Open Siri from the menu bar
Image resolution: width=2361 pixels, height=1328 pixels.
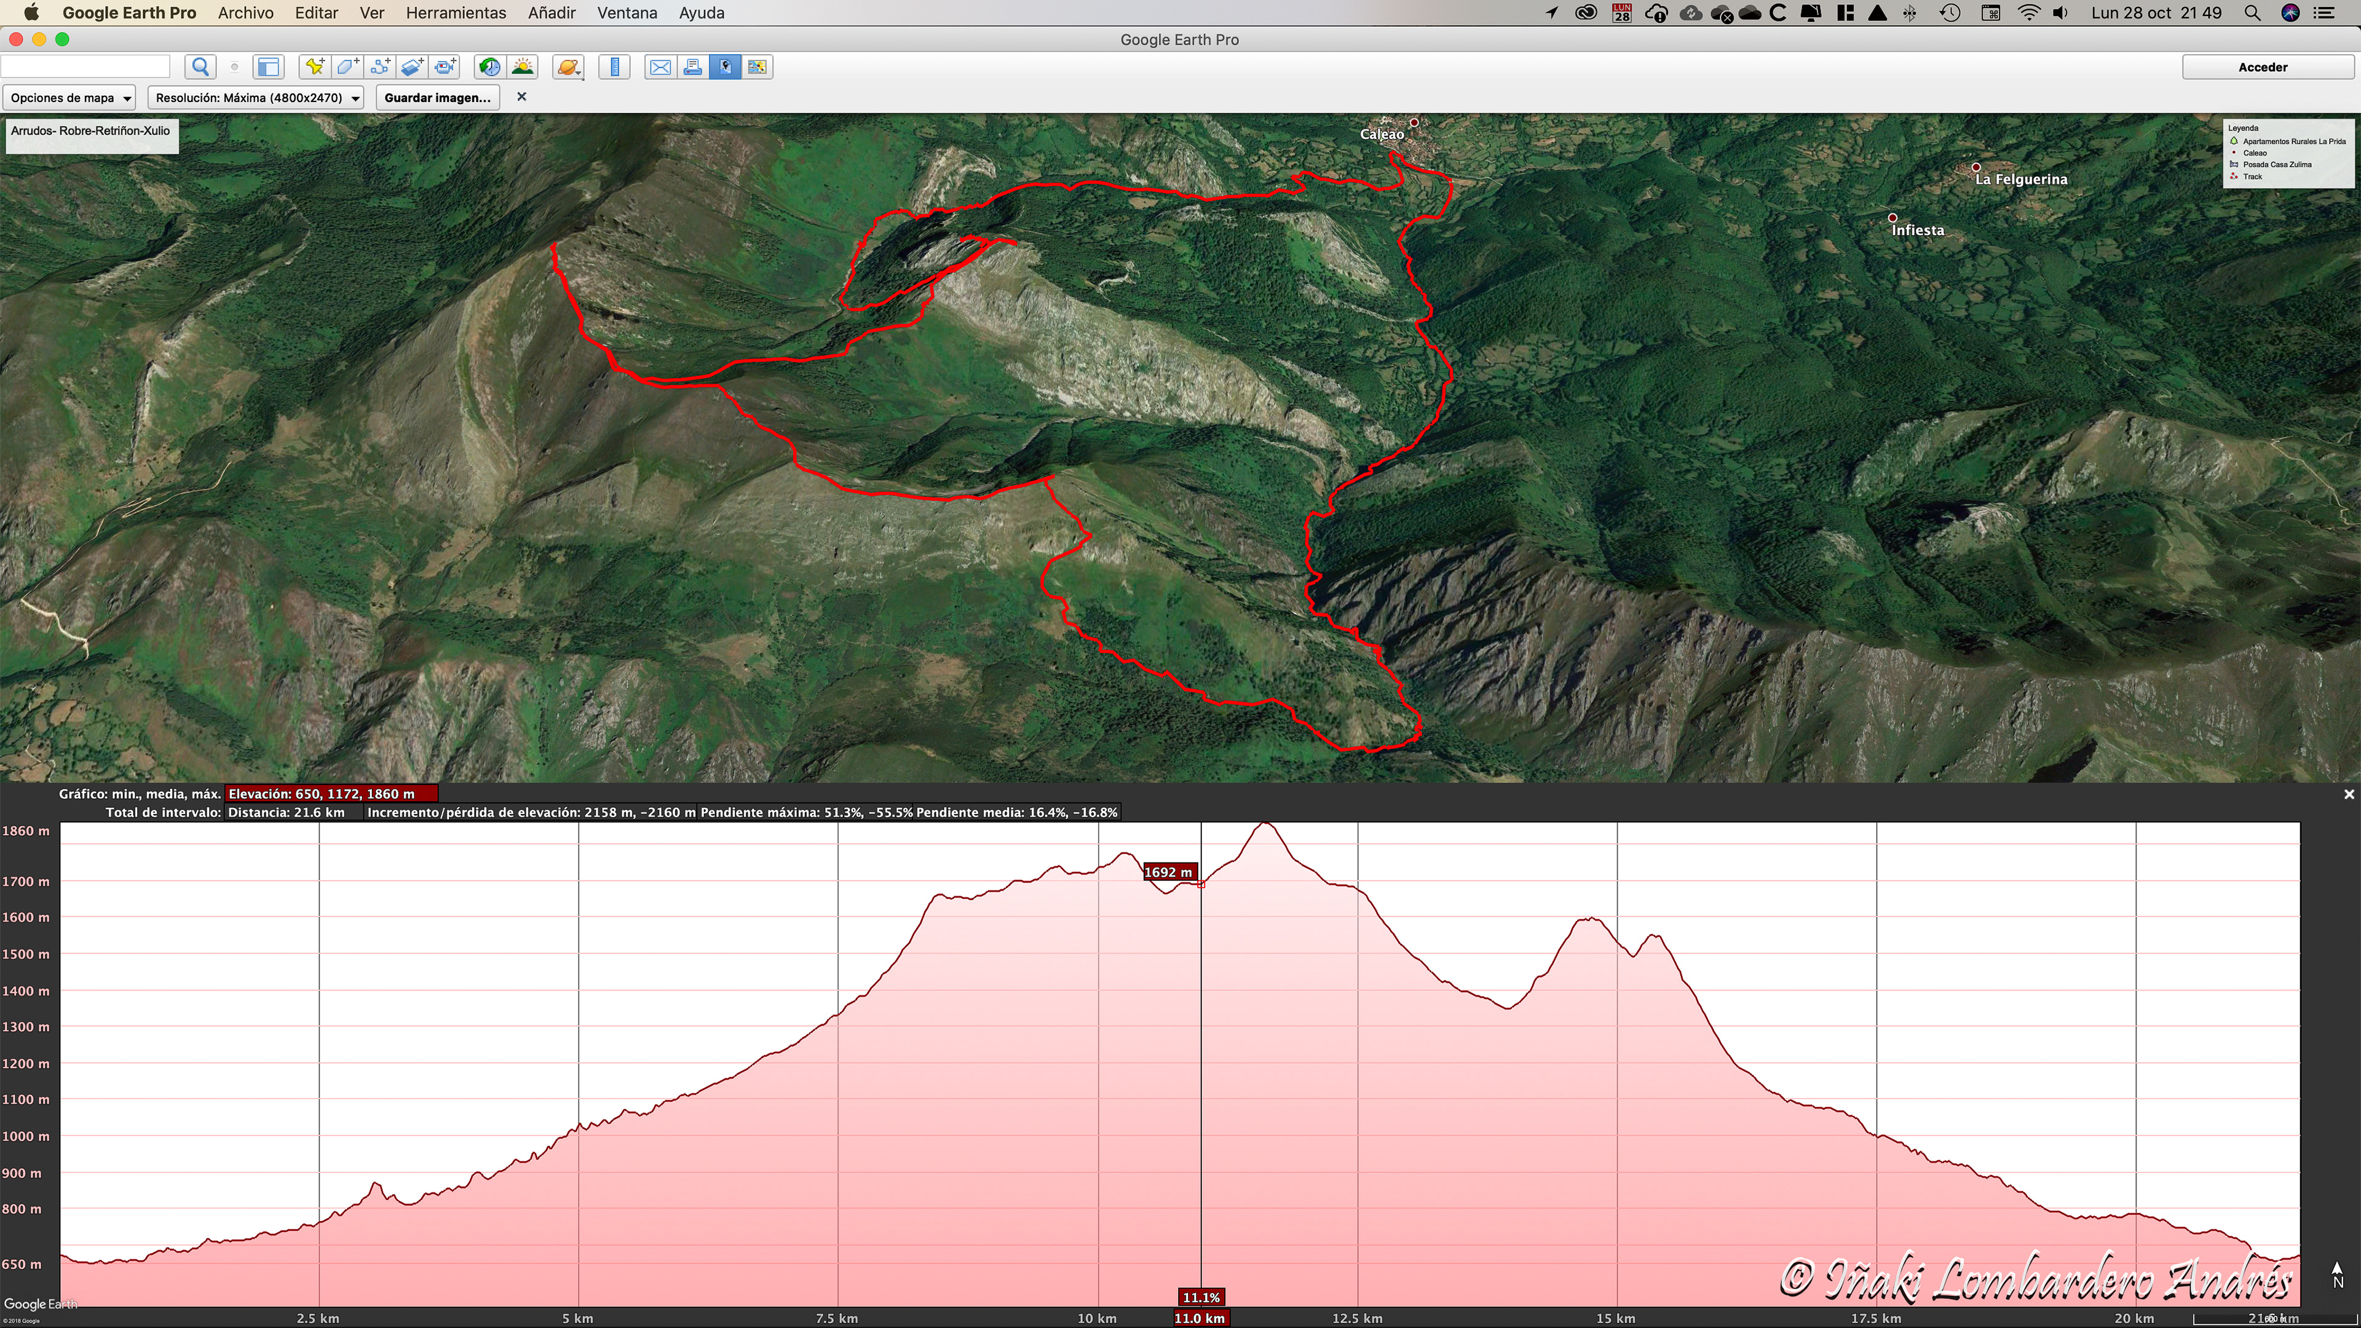click(x=2290, y=13)
